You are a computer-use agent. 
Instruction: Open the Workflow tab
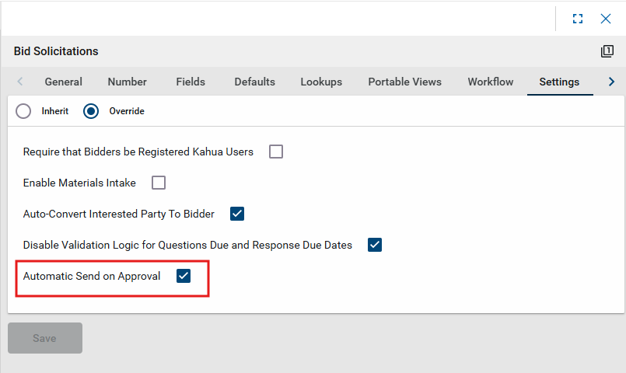490,82
